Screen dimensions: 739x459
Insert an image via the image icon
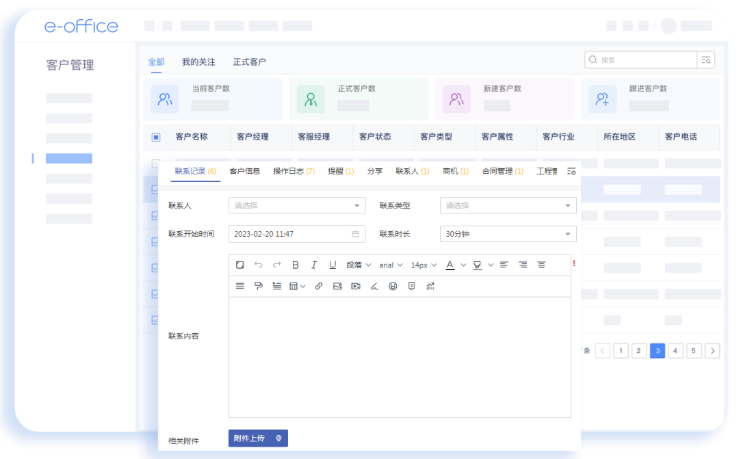coord(336,287)
